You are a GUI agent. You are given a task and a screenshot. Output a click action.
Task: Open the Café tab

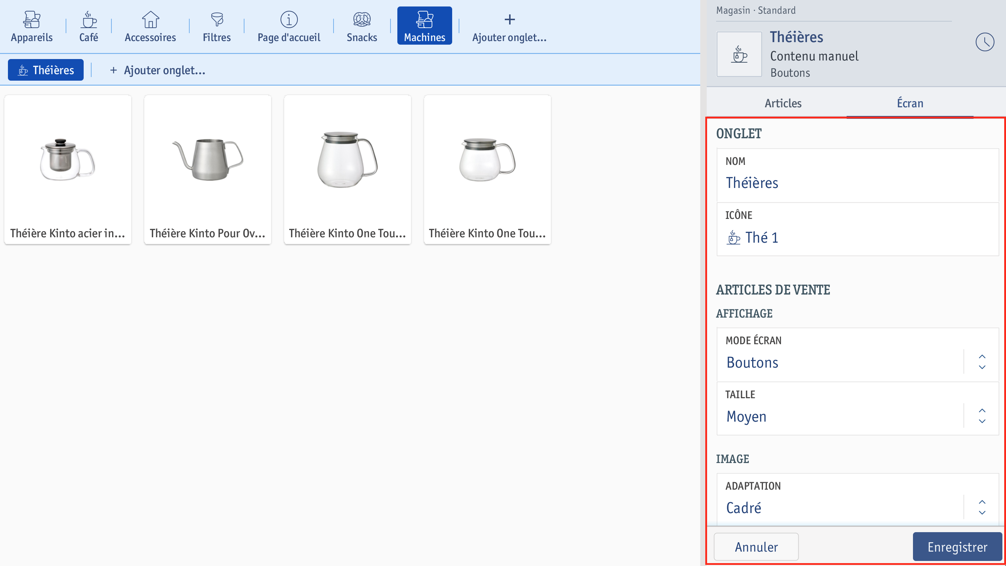(89, 26)
